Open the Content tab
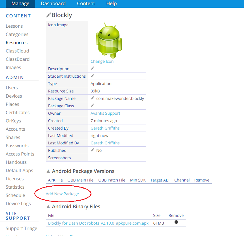Viewport: 244px width, 236px height. (x=86, y=4)
